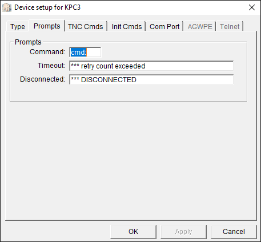Screen dimensions: 261x242
Task: Click into the Timeout text field
Action: 151,66
